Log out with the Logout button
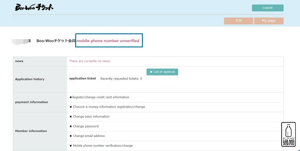 pyautogui.click(x=268, y=8)
